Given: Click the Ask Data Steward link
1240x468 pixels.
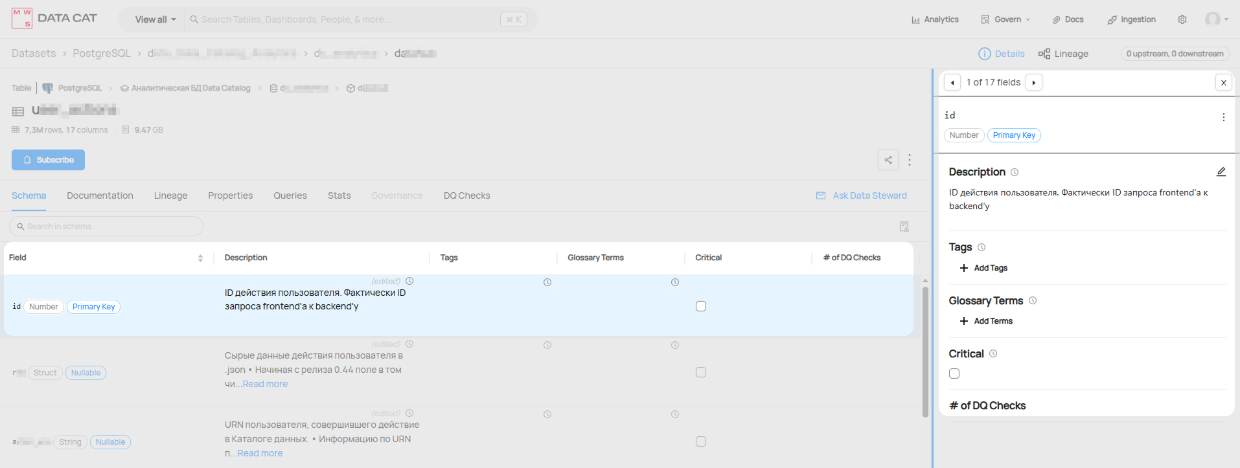Looking at the screenshot, I should 861,195.
